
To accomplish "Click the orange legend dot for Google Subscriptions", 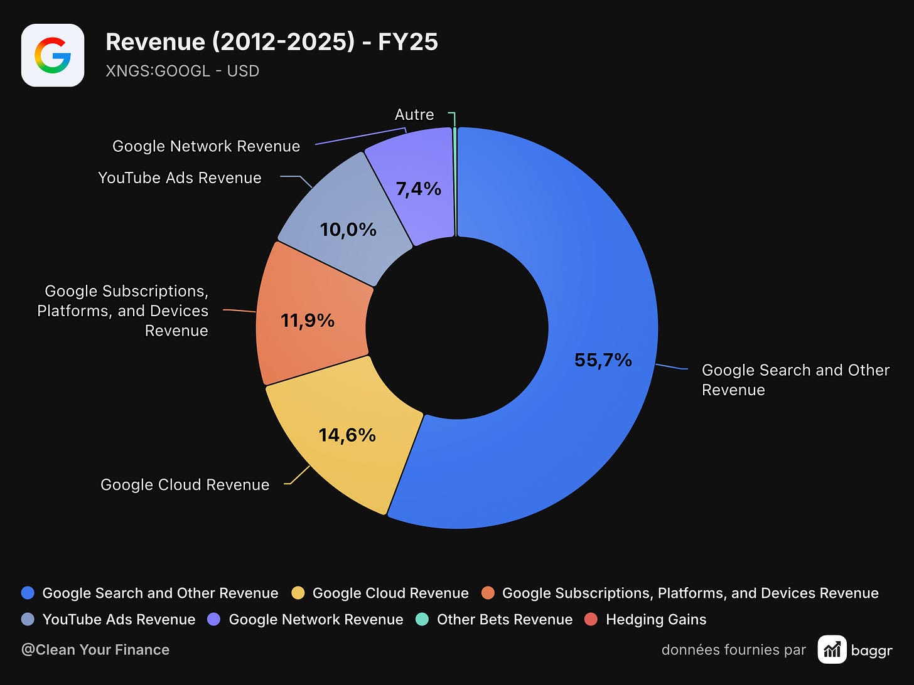I will click(x=488, y=593).
